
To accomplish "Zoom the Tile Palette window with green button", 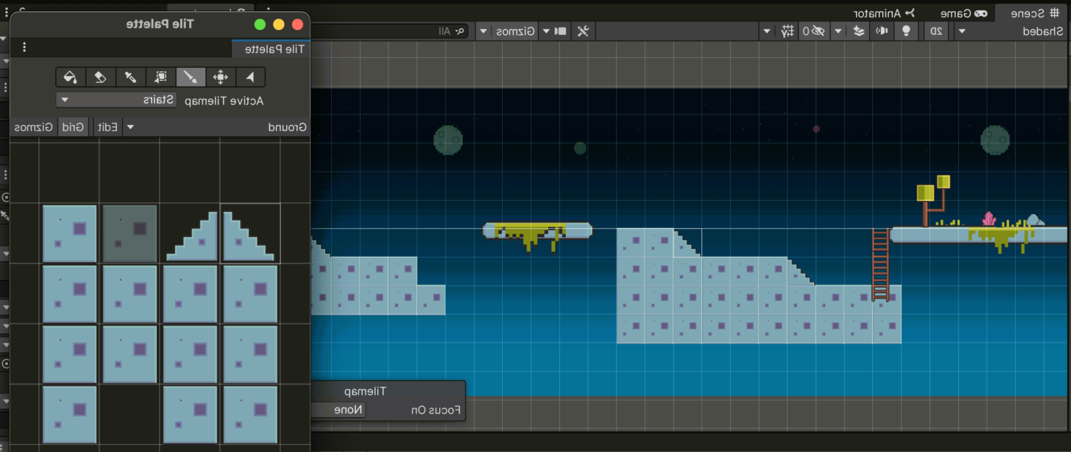I will [x=261, y=24].
